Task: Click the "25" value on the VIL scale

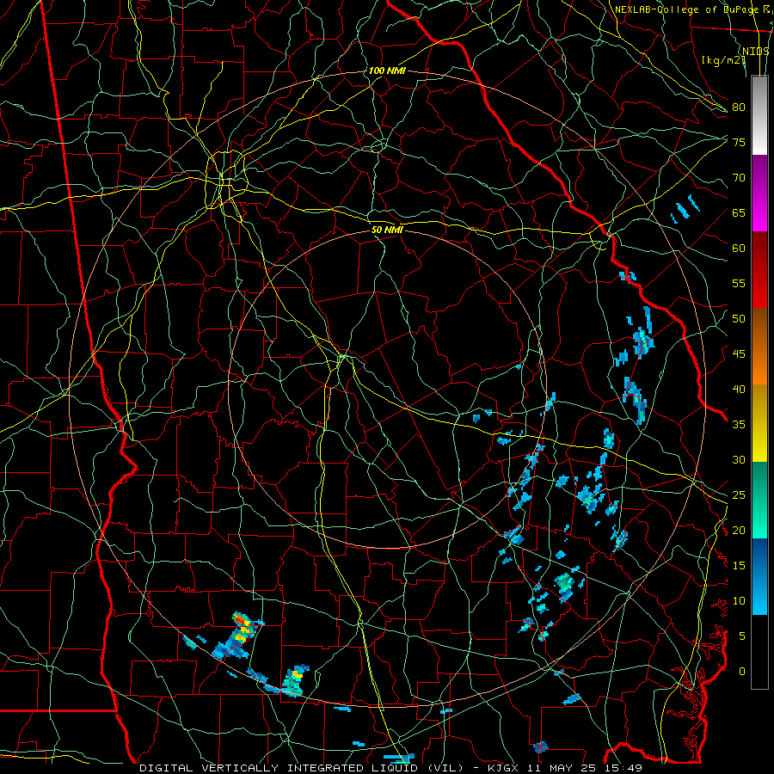Action: tap(739, 495)
